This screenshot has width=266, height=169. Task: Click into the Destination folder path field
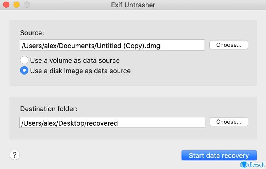(x=112, y=123)
